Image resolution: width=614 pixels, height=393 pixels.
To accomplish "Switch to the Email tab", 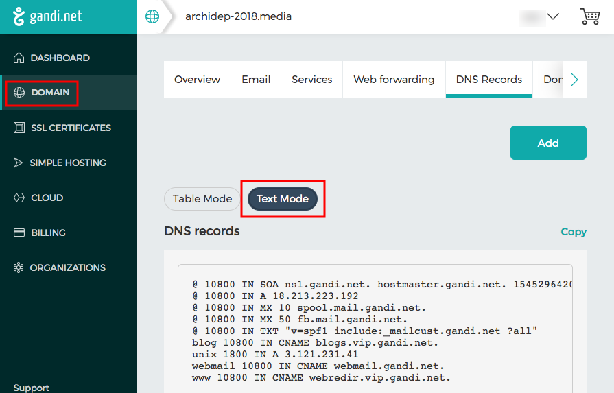I will pyautogui.click(x=256, y=80).
